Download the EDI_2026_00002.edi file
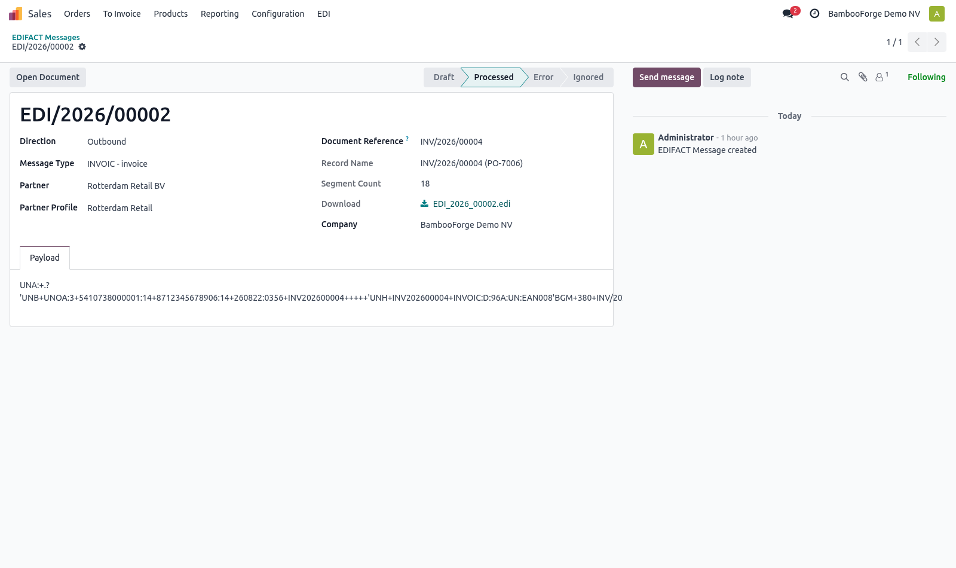956x568 pixels. click(x=471, y=204)
